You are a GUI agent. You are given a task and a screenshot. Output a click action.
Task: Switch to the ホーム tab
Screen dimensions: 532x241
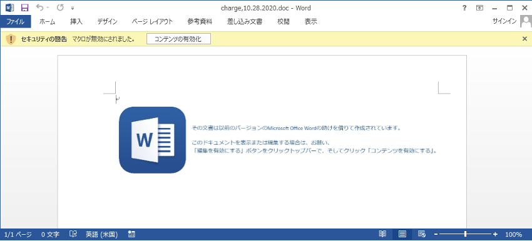(47, 22)
